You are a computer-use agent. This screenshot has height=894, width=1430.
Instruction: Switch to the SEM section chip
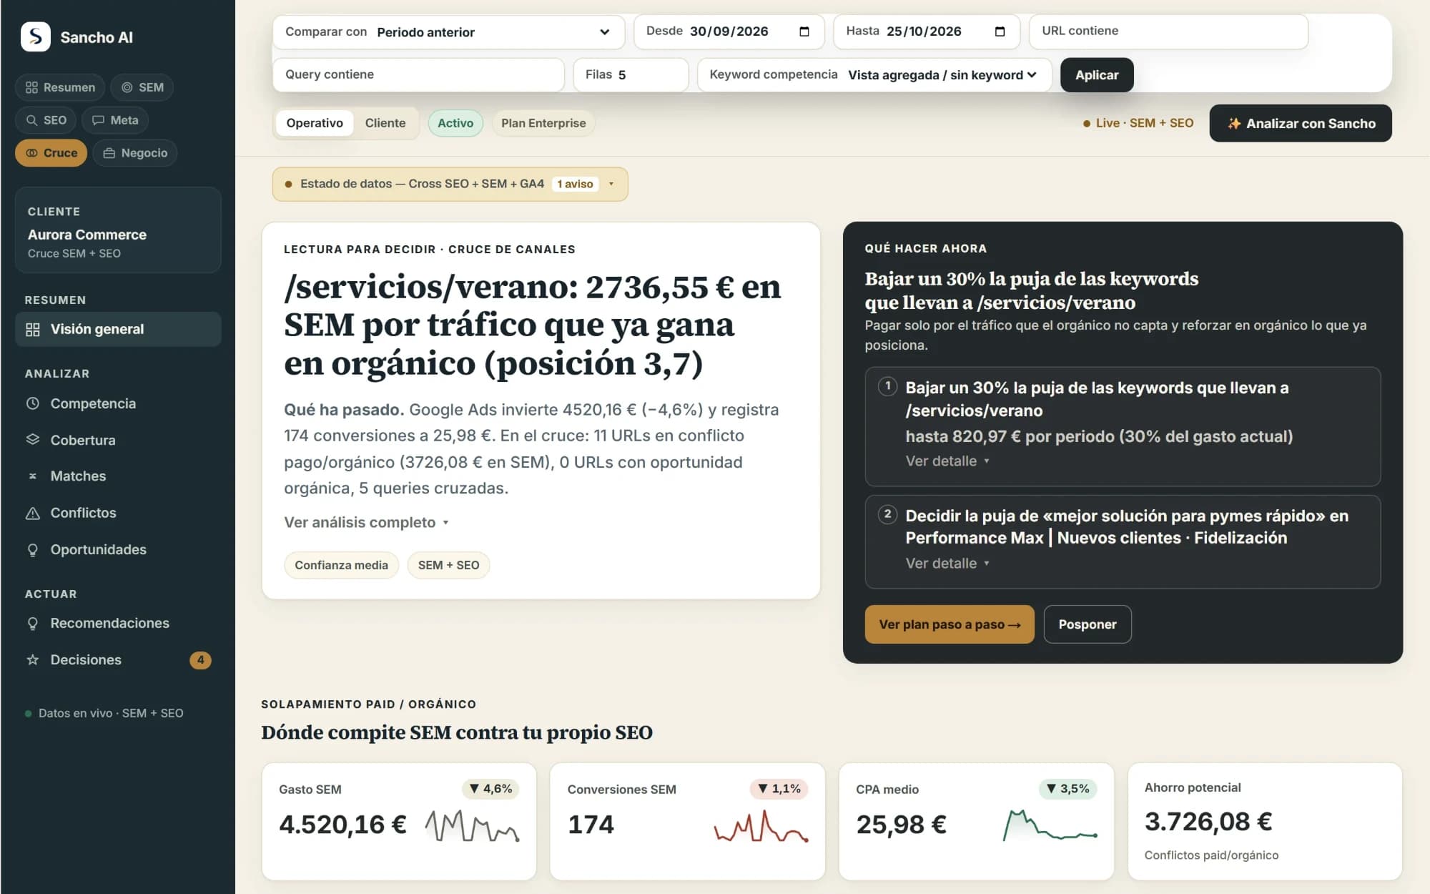pyautogui.click(x=142, y=87)
